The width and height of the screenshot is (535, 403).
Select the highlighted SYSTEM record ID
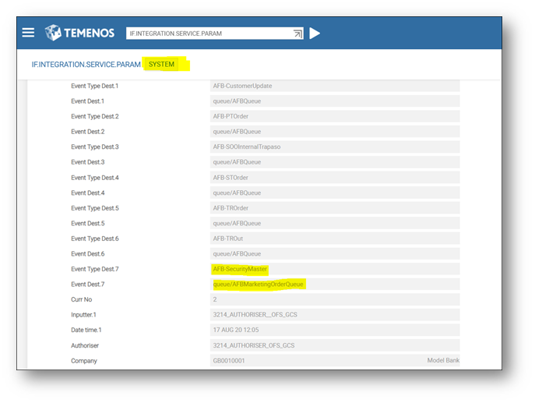pos(162,64)
